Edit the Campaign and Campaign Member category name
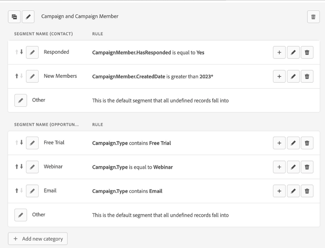The image size is (325, 248). point(28,17)
